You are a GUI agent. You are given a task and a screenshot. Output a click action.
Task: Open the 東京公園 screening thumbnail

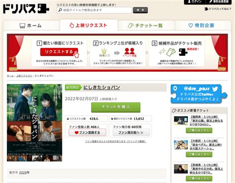(x=181, y=121)
